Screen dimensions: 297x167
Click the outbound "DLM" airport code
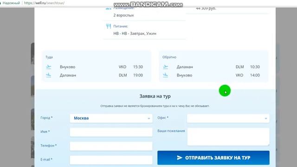(123, 75)
